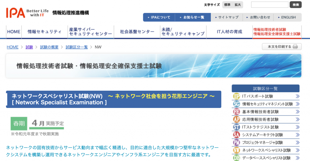310x161 pixels.
Task: Click the SG badge icon in exam list
Action: click(236, 104)
